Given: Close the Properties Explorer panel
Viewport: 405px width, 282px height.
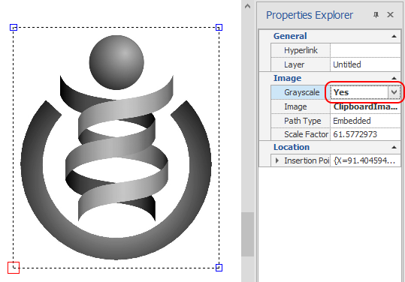Looking at the screenshot, I should pos(390,15).
